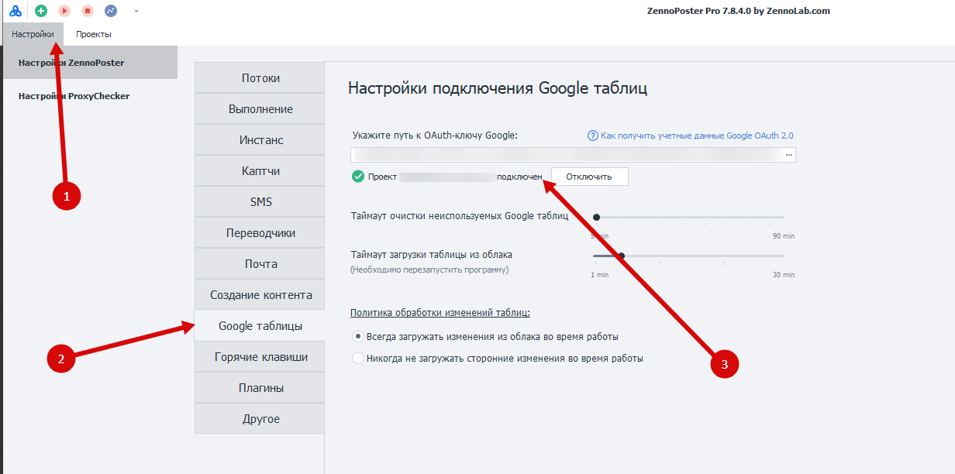Open the SMS settings tab
955x474 pixels.
[260, 202]
